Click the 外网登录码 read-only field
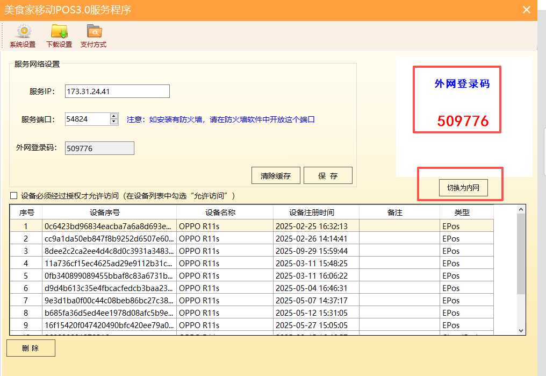The width and height of the screenshot is (546, 376). [99, 148]
